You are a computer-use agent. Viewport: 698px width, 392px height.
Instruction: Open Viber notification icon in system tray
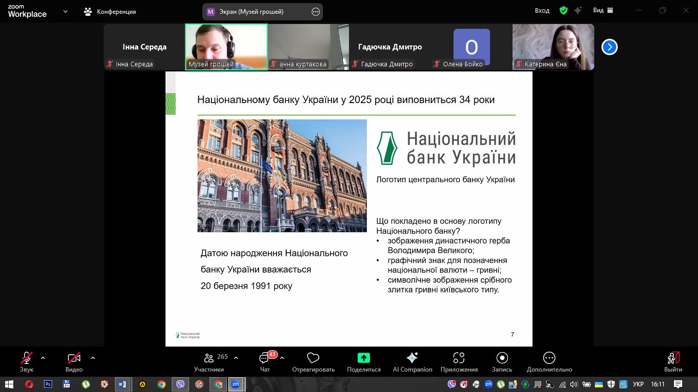tap(452, 384)
